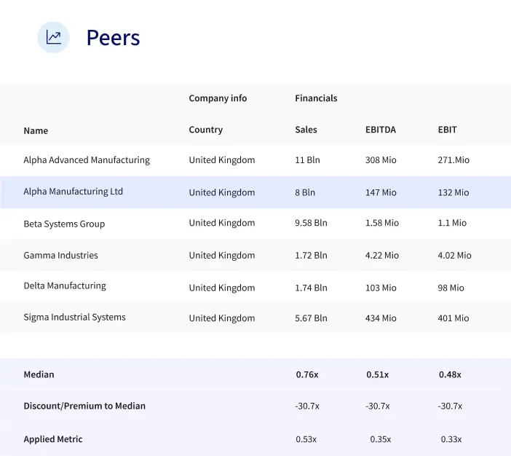Screen dimensions: 511x456
Task: Click the EBITDA column header
Action: 380,130
